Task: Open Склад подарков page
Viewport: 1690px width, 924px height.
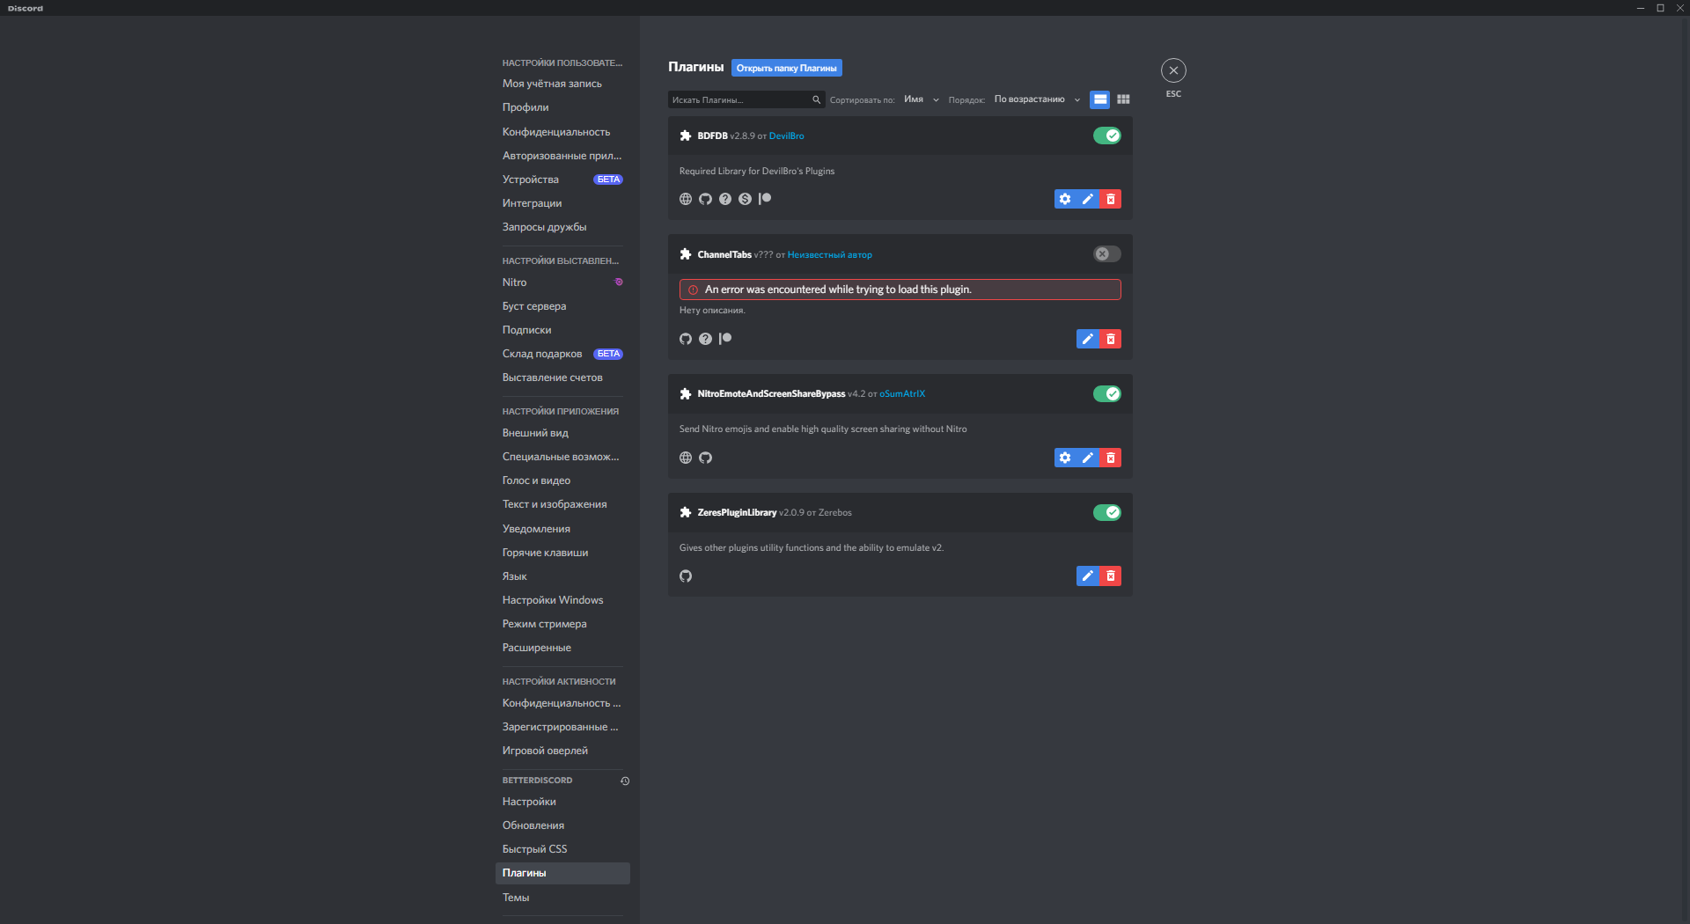Action: (562, 354)
